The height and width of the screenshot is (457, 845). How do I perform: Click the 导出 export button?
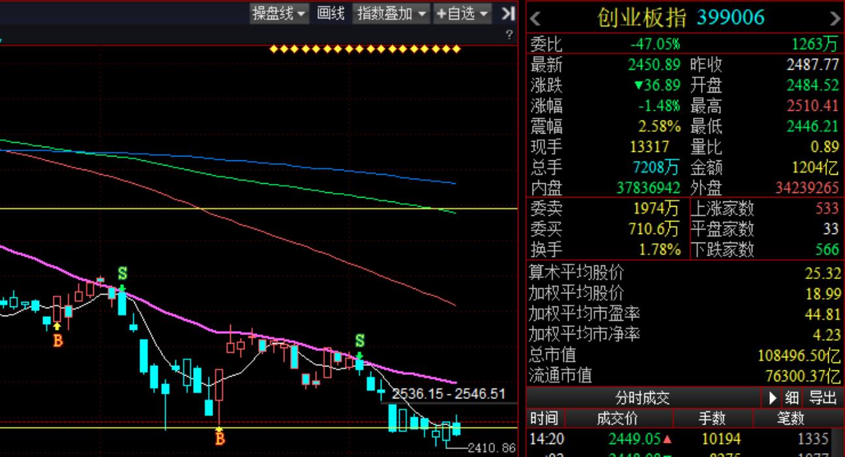822,397
